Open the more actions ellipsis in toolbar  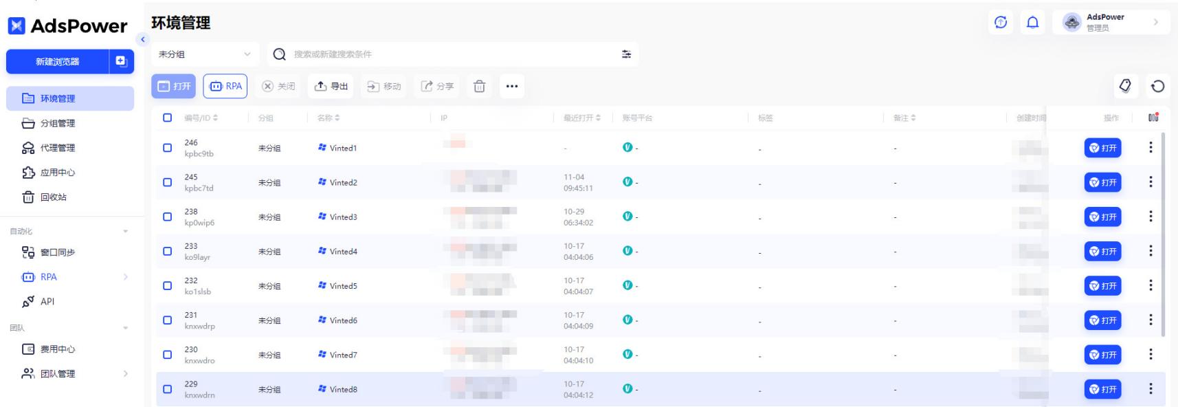pyautogui.click(x=512, y=86)
